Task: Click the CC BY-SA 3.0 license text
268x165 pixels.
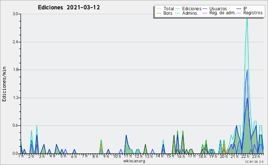Action: click(x=254, y=161)
